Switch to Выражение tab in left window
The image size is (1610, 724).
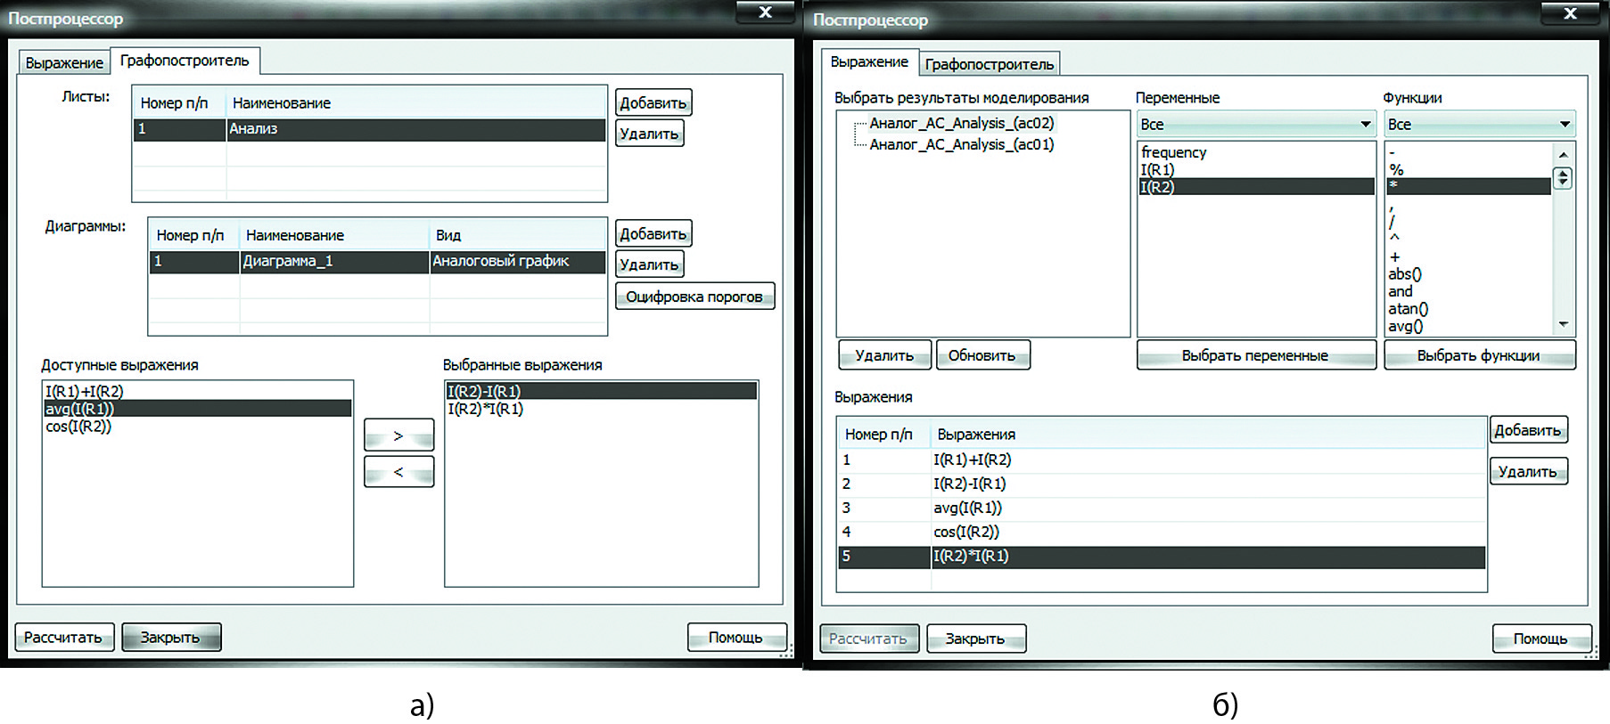pyautogui.click(x=64, y=63)
